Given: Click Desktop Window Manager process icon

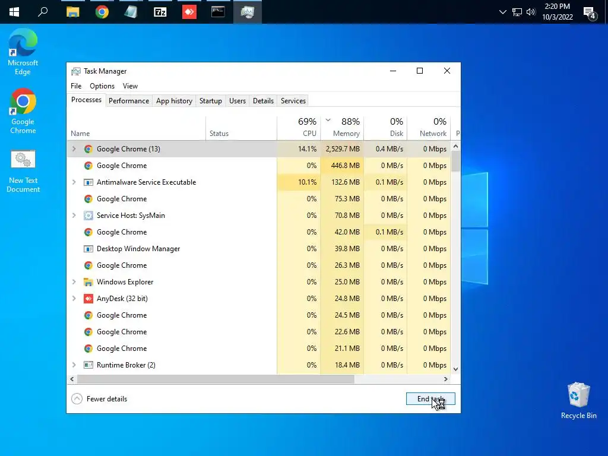Looking at the screenshot, I should coord(88,249).
